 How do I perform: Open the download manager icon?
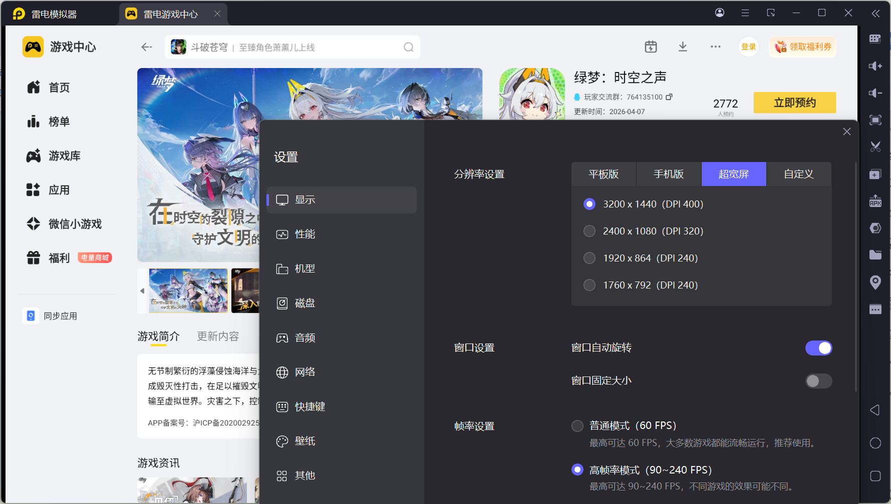point(683,47)
